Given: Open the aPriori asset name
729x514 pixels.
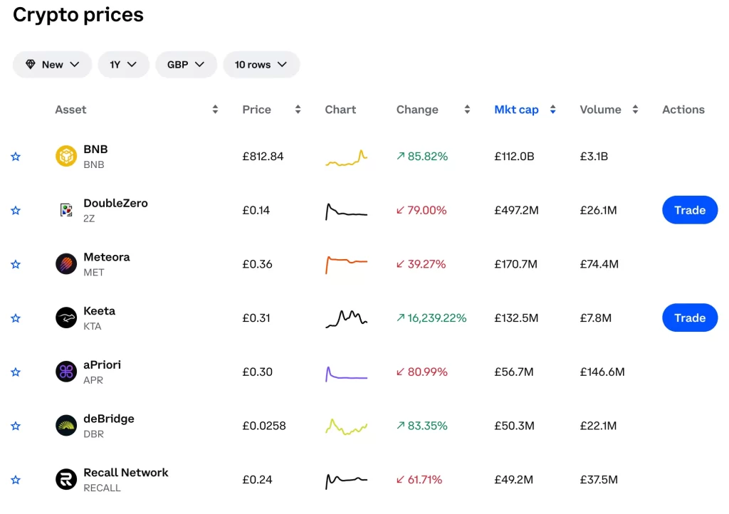Looking at the screenshot, I should click(103, 364).
